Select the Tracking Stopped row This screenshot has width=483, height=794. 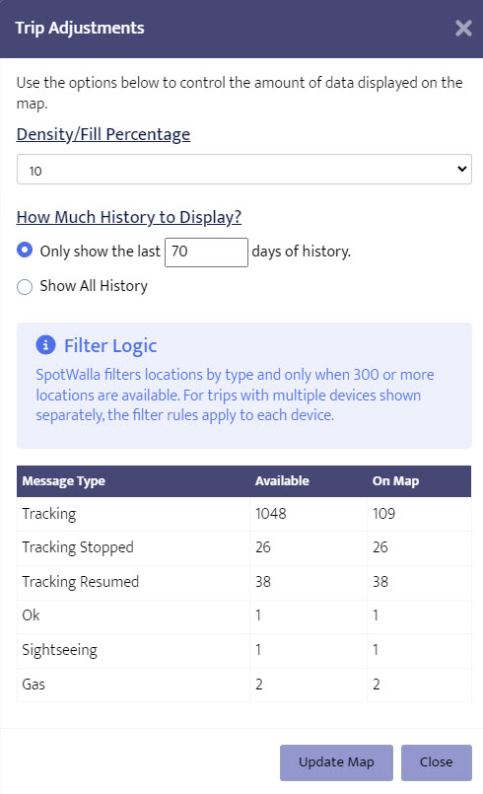tap(244, 547)
